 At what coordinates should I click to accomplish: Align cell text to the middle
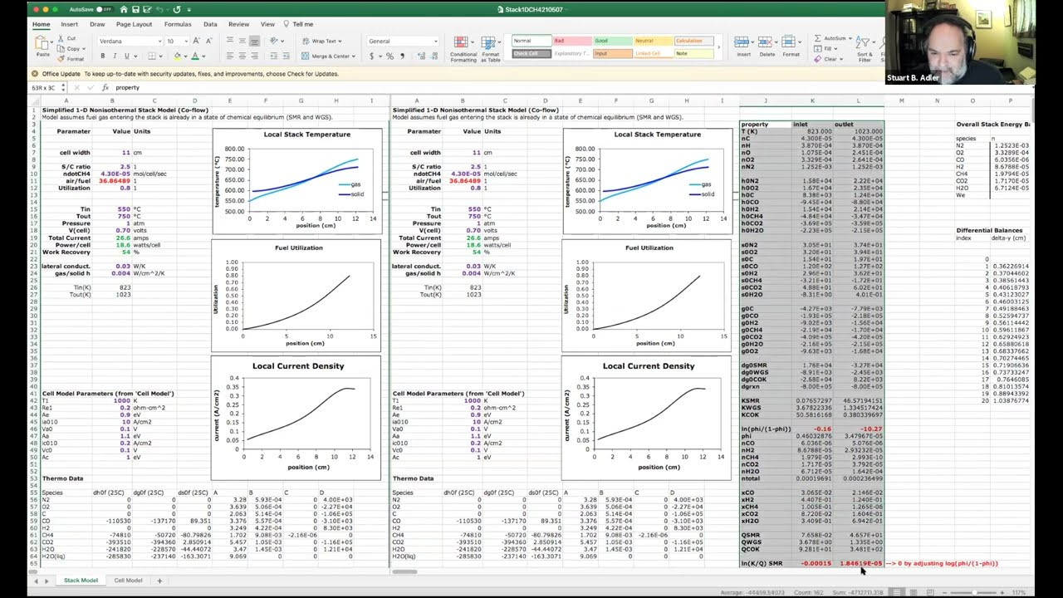(x=242, y=41)
